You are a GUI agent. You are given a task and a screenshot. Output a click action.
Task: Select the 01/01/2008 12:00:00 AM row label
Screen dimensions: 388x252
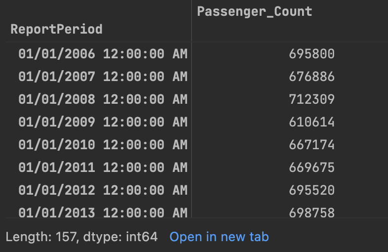click(103, 99)
